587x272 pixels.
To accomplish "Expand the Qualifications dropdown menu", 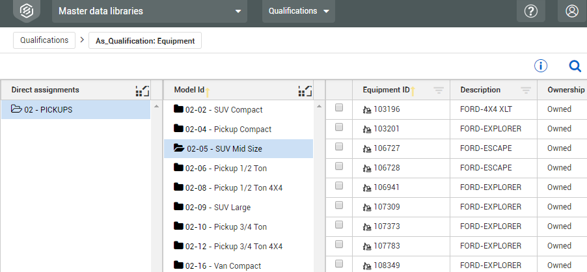I will pyautogui.click(x=299, y=11).
